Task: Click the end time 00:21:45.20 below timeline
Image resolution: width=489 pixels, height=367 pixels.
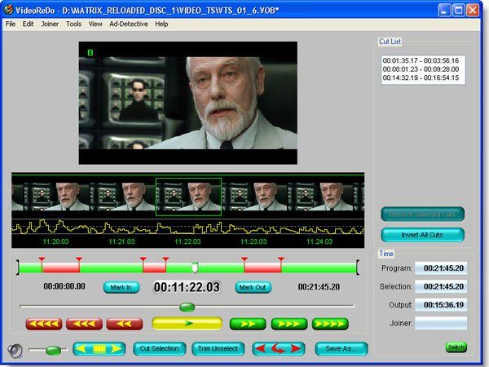Action: pyautogui.click(x=319, y=287)
